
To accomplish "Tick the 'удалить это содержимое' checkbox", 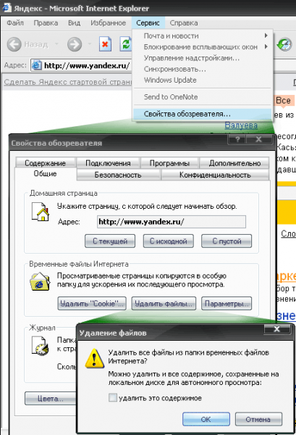I will [x=112, y=398].
